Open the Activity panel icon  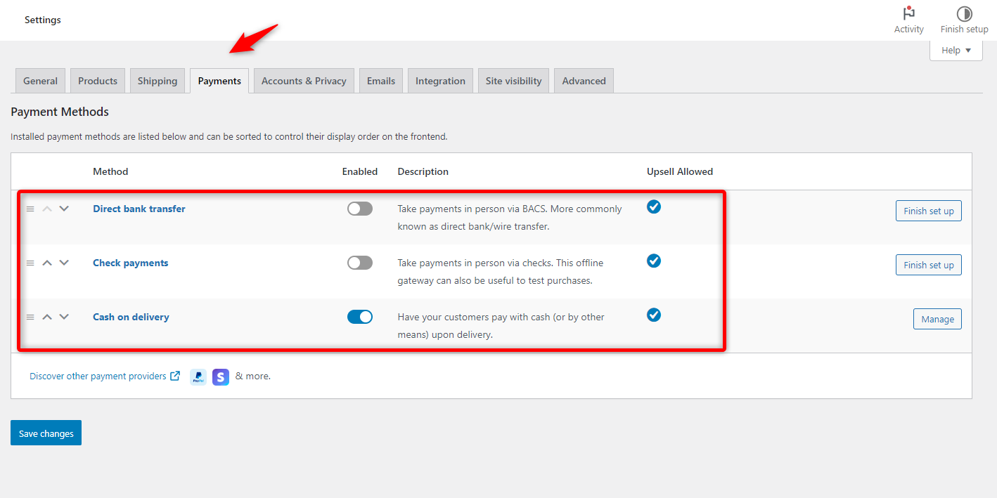point(908,20)
